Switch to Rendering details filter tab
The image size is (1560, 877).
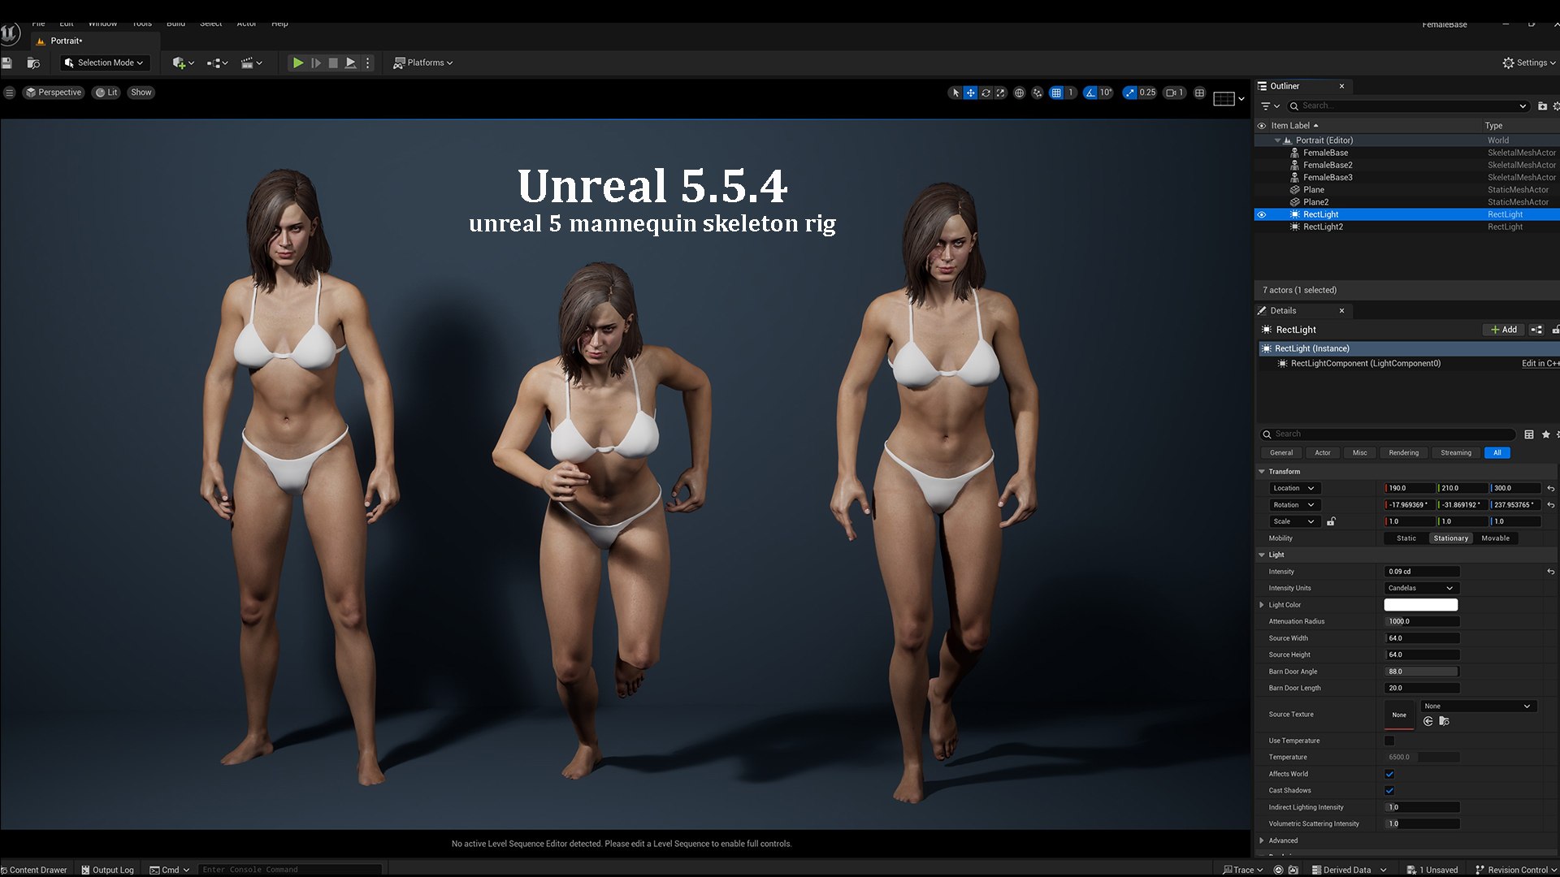pos(1403,453)
